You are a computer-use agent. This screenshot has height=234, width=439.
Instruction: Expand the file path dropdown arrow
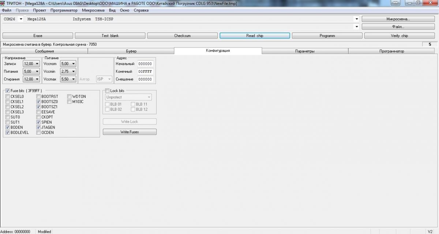(357, 27)
